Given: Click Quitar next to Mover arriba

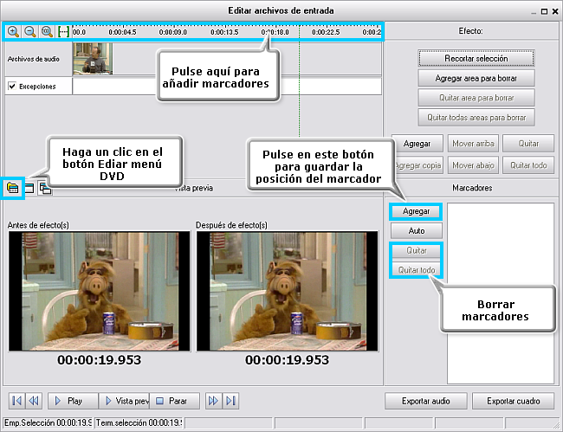Looking at the screenshot, I should click(x=528, y=144).
